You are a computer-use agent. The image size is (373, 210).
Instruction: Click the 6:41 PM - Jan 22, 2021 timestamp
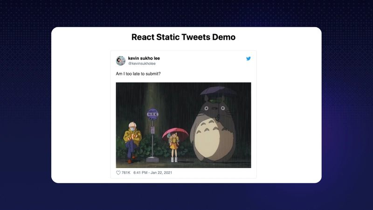153,173
